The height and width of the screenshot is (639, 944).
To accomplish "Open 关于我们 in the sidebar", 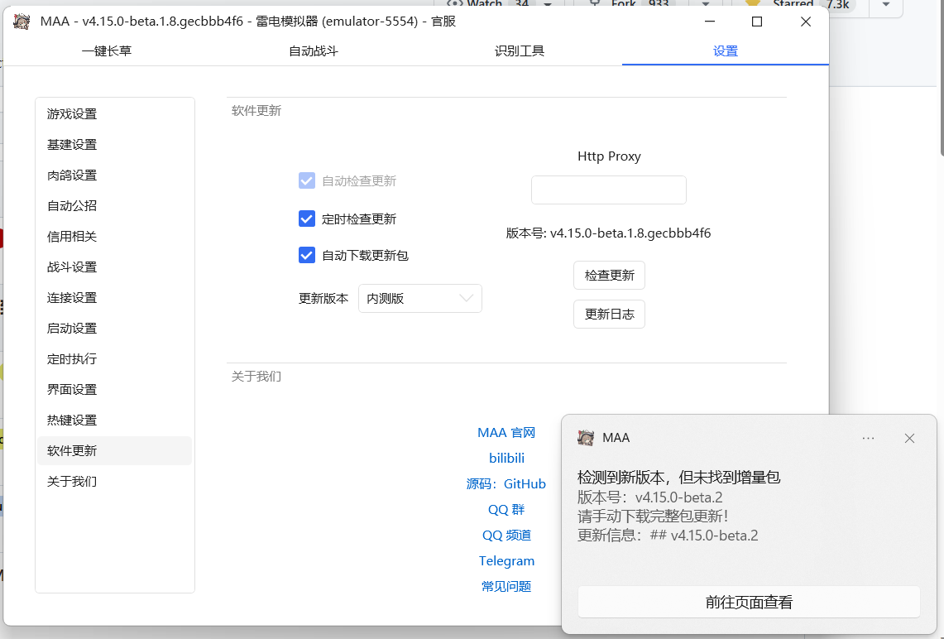I will coord(114,481).
